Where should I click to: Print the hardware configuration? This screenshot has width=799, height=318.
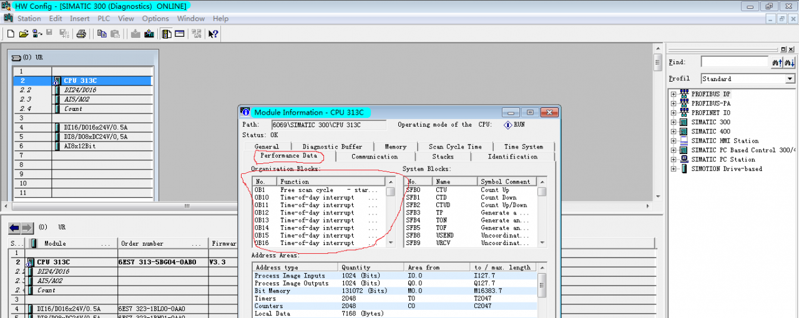coord(81,34)
